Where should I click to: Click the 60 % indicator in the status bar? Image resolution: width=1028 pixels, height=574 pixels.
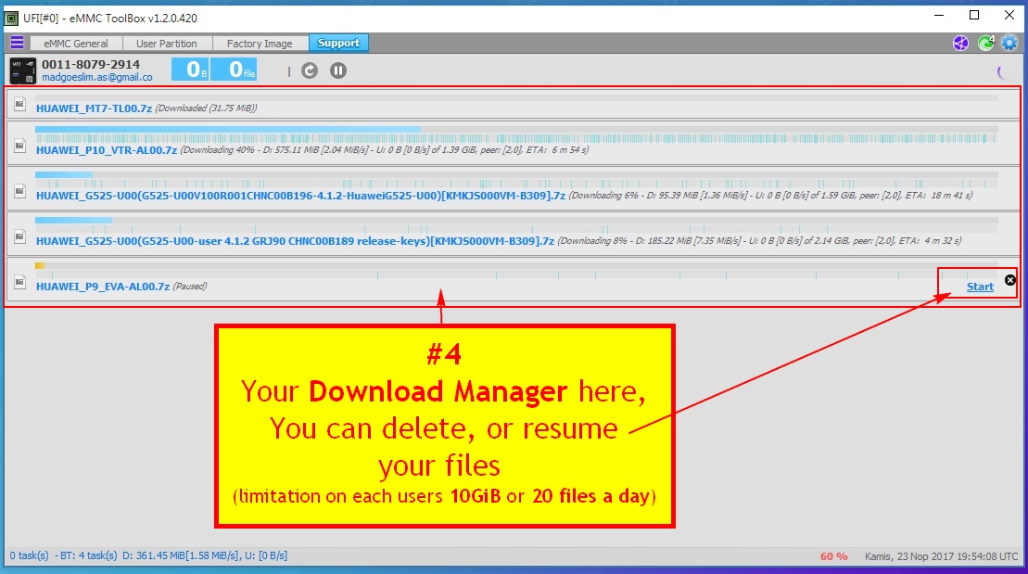pos(834,556)
